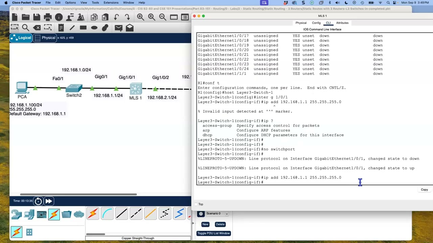This screenshot has width=433, height=243.
Task: Open the Extensions menu
Action: point(111,3)
